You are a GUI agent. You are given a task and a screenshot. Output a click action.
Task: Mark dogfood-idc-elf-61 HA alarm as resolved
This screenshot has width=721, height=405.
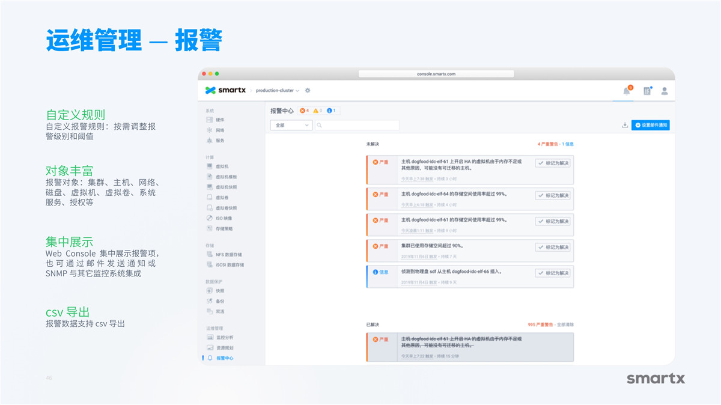tap(553, 163)
